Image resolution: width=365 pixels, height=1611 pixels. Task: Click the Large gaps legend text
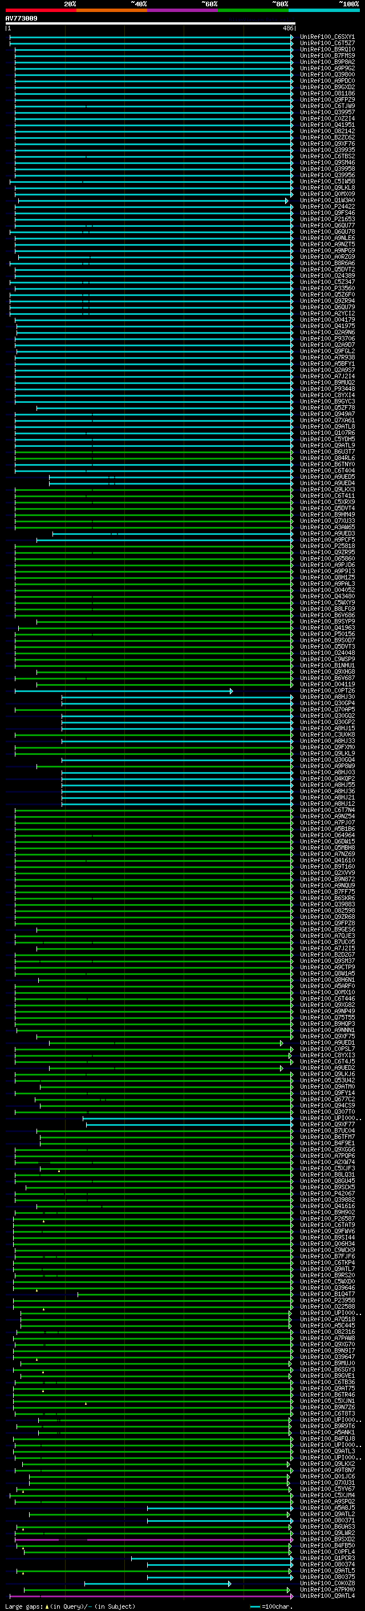click(70, 1606)
